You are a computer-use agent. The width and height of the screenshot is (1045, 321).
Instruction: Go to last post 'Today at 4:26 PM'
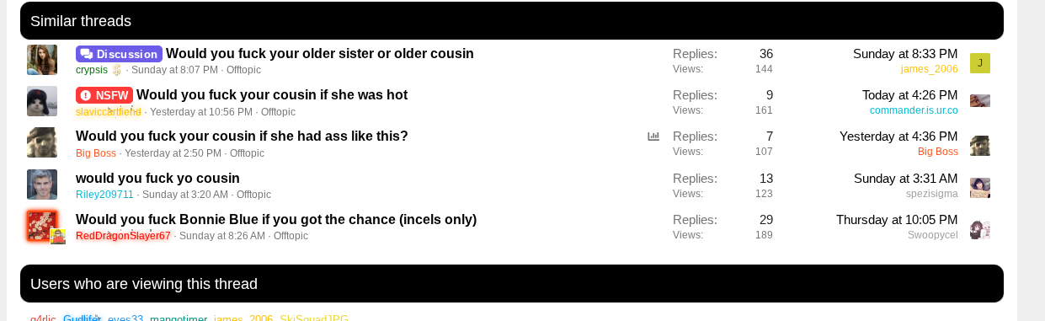click(x=909, y=95)
